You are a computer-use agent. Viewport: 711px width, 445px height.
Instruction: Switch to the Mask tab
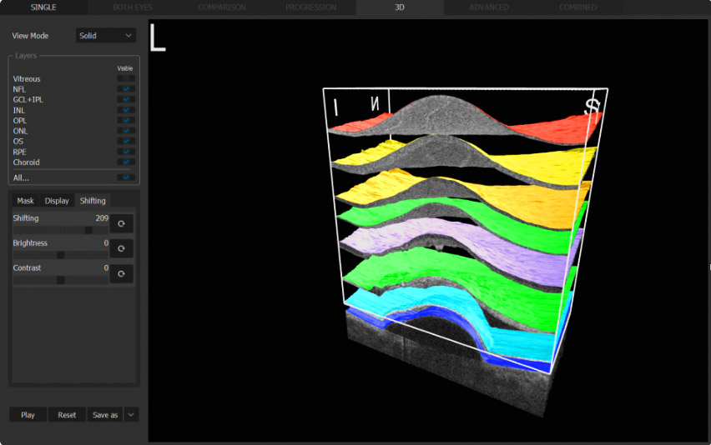[25, 201]
